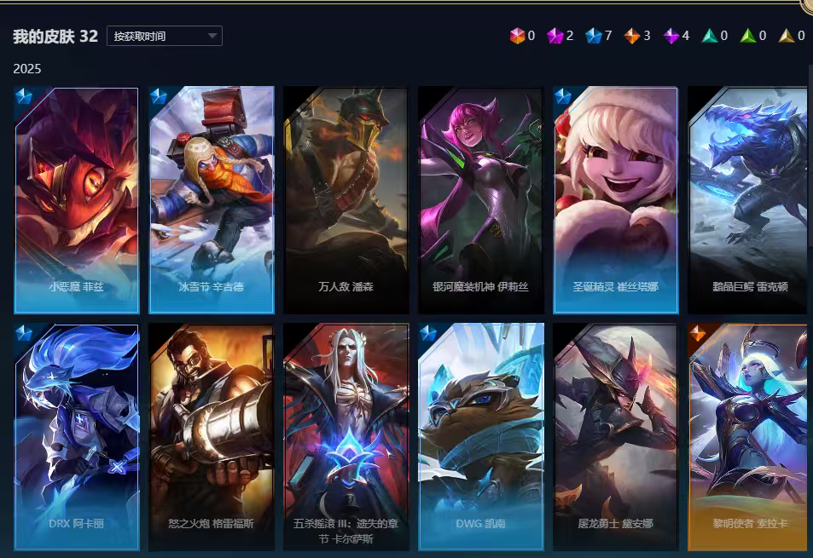Open the 万人敌 潘森 skin
Viewport: 813px width, 558px height.
coord(346,200)
